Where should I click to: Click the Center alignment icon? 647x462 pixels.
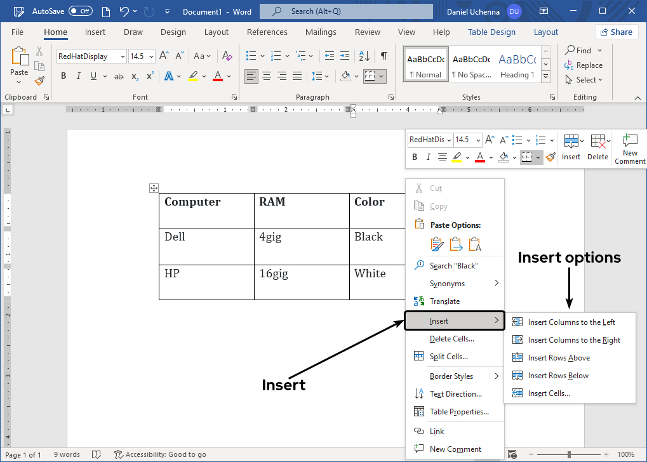coord(267,76)
